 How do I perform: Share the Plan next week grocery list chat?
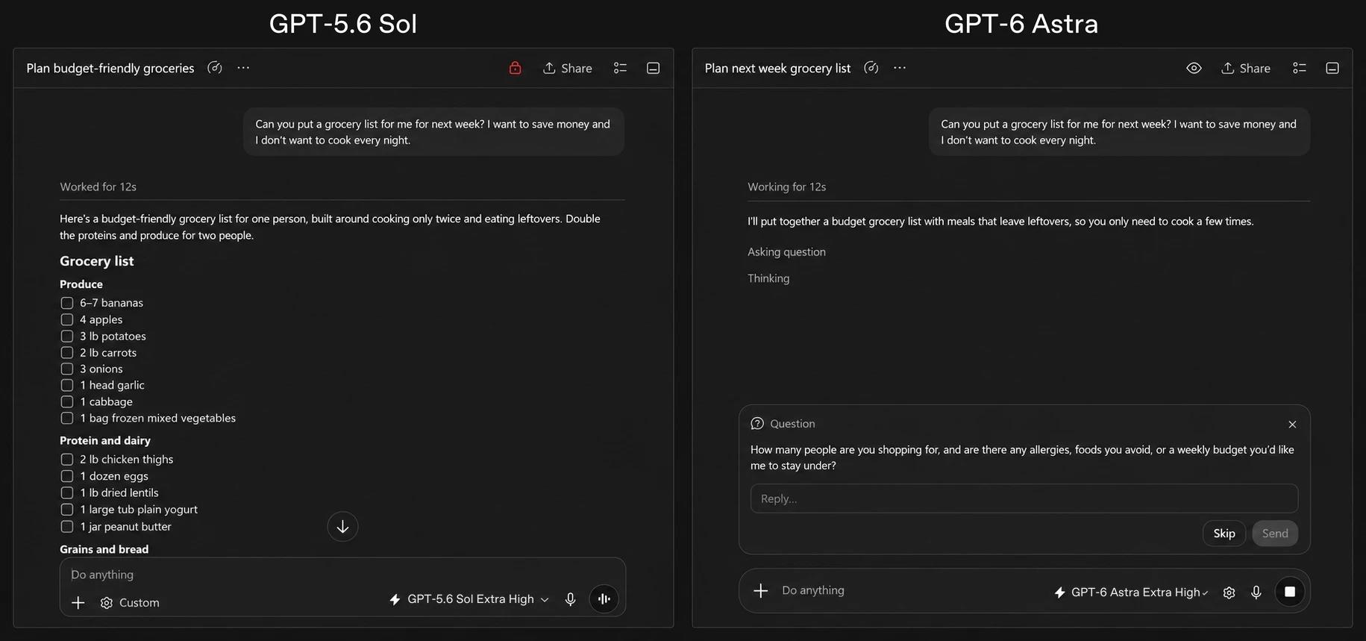pyautogui.click(x=1245, y=68)
